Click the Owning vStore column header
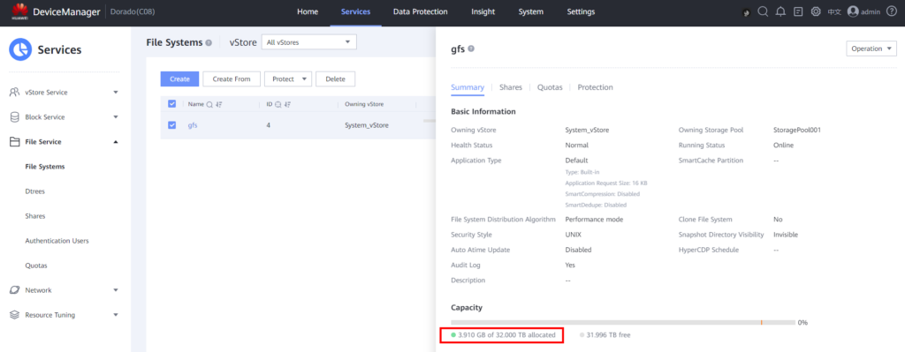This screenshot has height=352, width=905. [364, 104]
